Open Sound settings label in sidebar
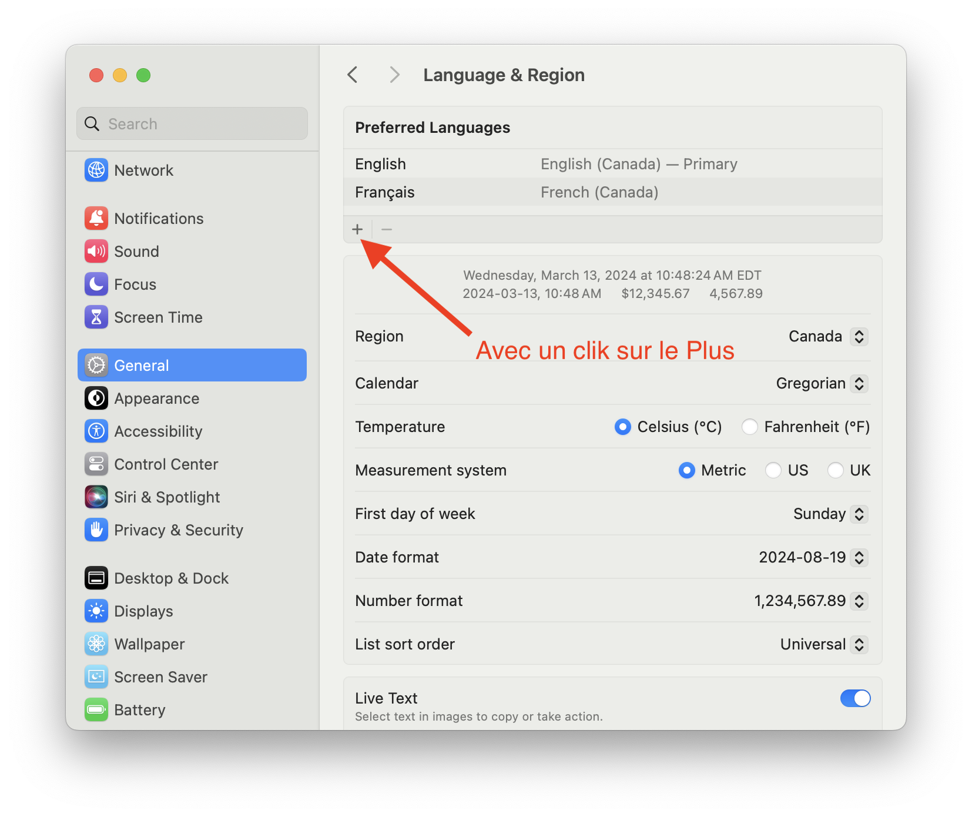The width and height of the screenshot is (972, 817). 137,252
